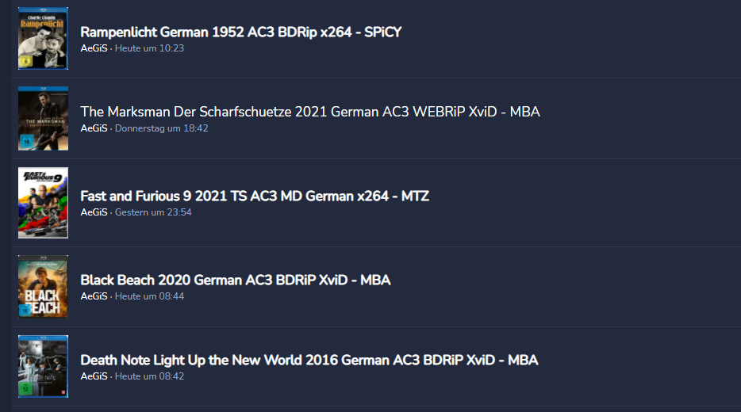The width and height of the screenshot is (741, 412).
Task: Open the Black Beach cover thumbnail
Action: pos(43,286)
